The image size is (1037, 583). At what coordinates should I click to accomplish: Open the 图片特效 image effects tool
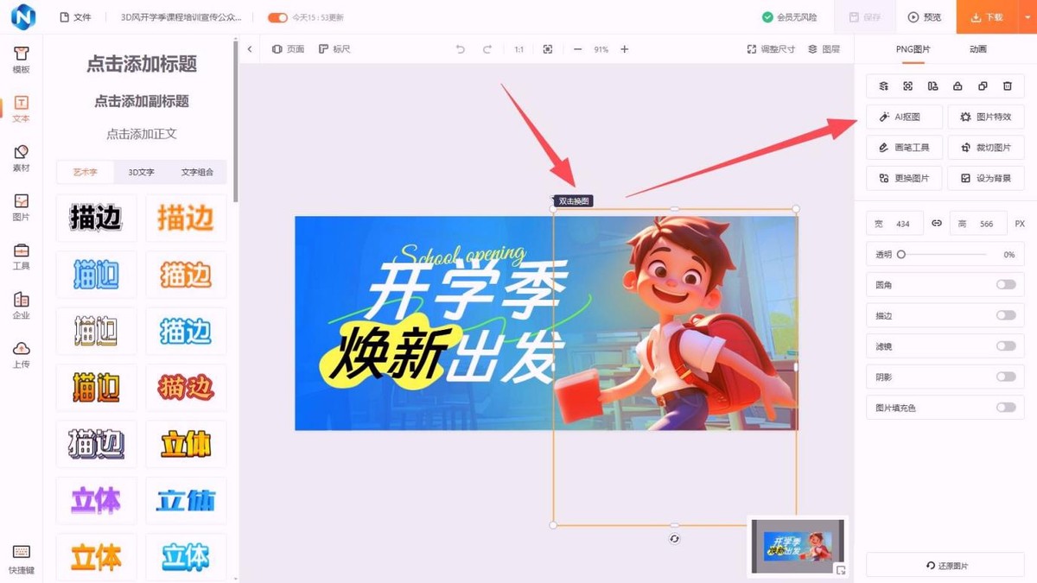pos(986,117)
